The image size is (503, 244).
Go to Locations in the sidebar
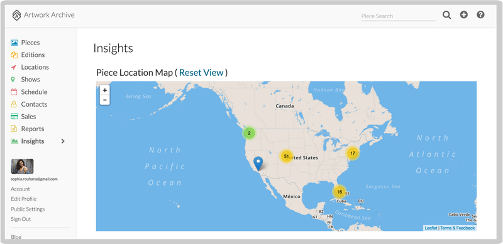click(x=35, y=67)
